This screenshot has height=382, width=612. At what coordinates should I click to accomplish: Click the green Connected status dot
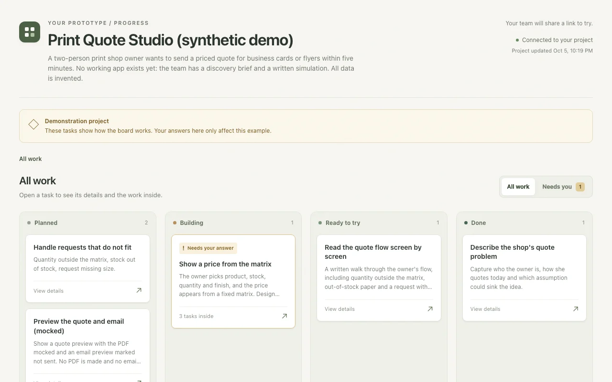(x=517, y=40)
